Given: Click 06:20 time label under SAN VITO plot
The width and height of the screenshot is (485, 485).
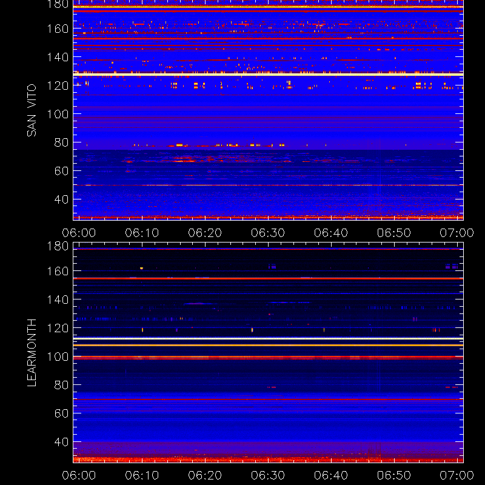Looking at the screenshot, I should 205,233.
